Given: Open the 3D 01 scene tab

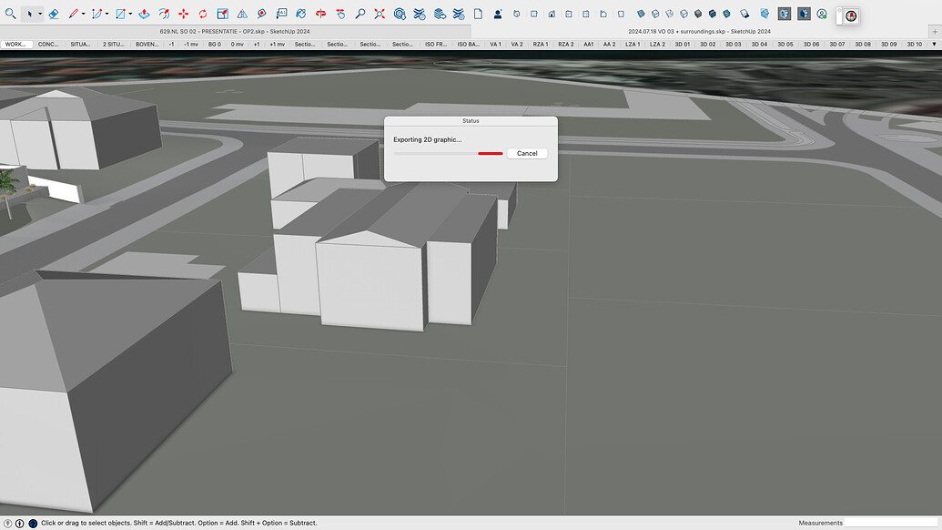Looking at the screenshot, I should [683, 43].
